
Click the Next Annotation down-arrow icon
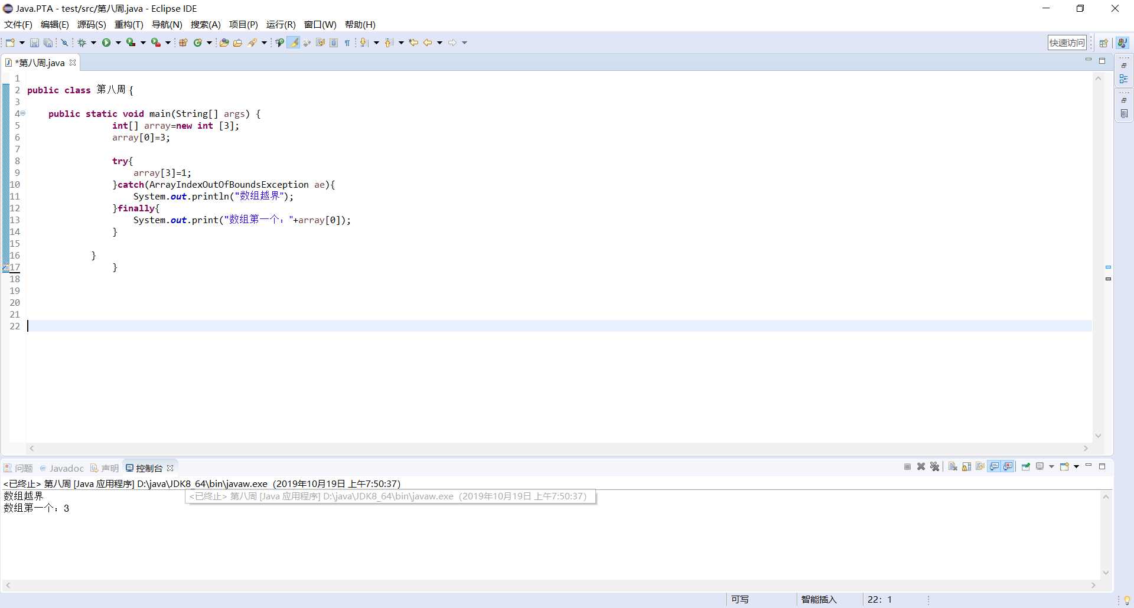point(364,43)
